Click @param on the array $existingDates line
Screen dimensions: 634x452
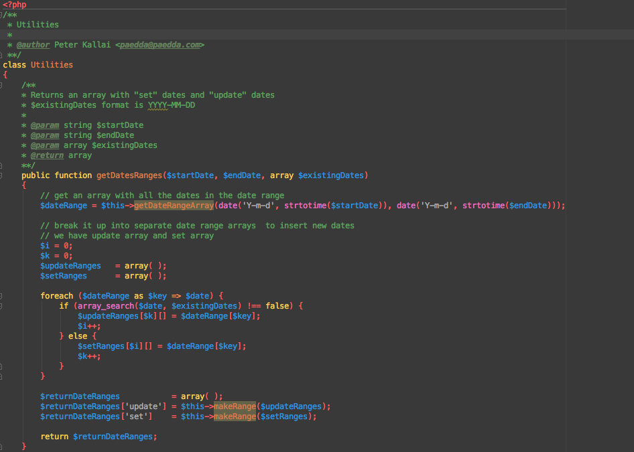[x=45, y=145]
